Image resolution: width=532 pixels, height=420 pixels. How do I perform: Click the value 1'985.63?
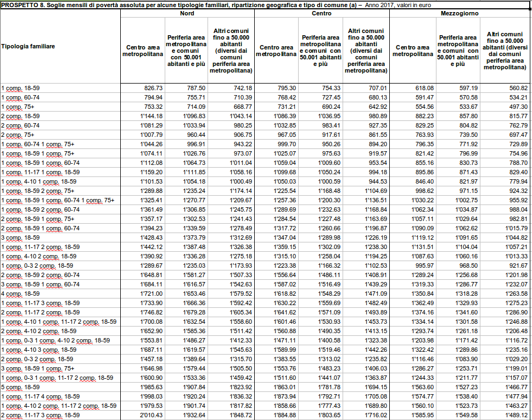(x=152, y=387)
